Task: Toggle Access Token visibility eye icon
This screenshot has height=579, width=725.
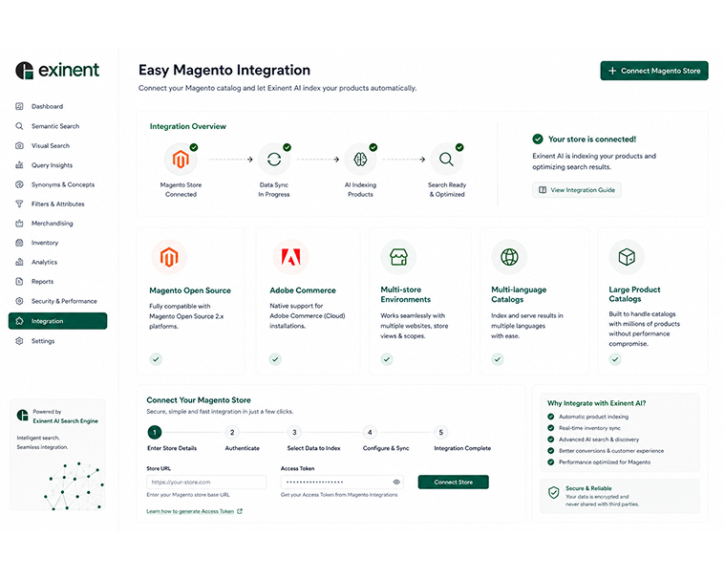Action: tap(396, 482)
